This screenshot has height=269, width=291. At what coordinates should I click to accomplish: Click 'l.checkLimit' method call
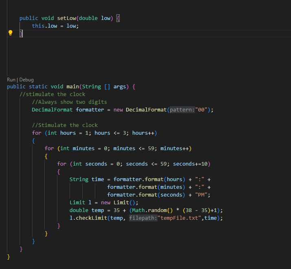[88, 218]
